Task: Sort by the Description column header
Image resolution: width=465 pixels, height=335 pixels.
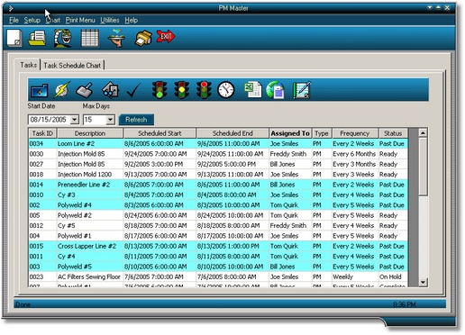Action: (90, 133)
